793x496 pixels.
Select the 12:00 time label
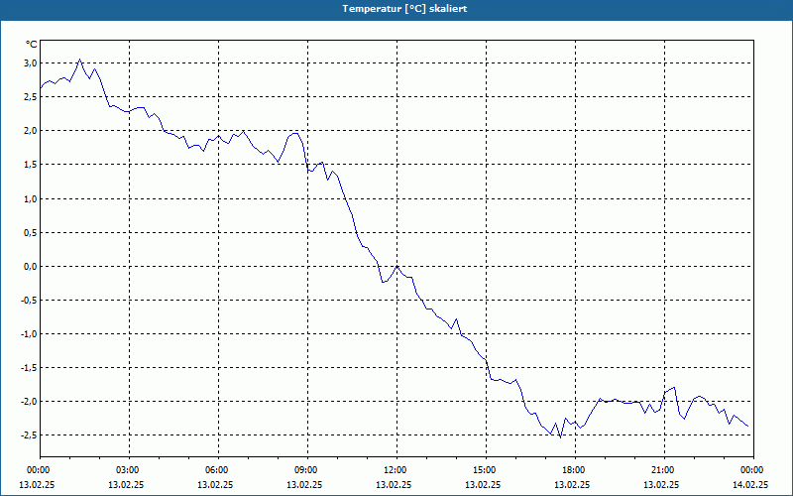397,470
